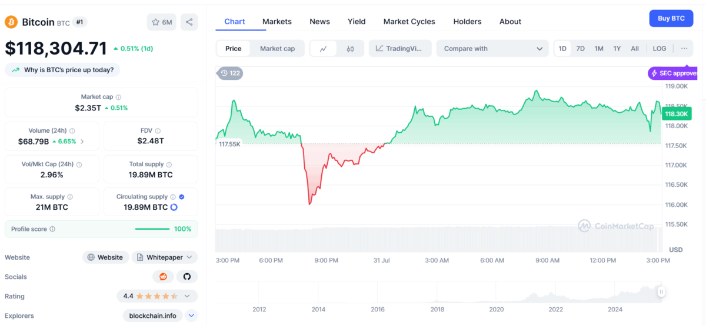Open the Markets tab
Image resolution: width=706 pixels, height=326 pixels.
click(277, 21)
